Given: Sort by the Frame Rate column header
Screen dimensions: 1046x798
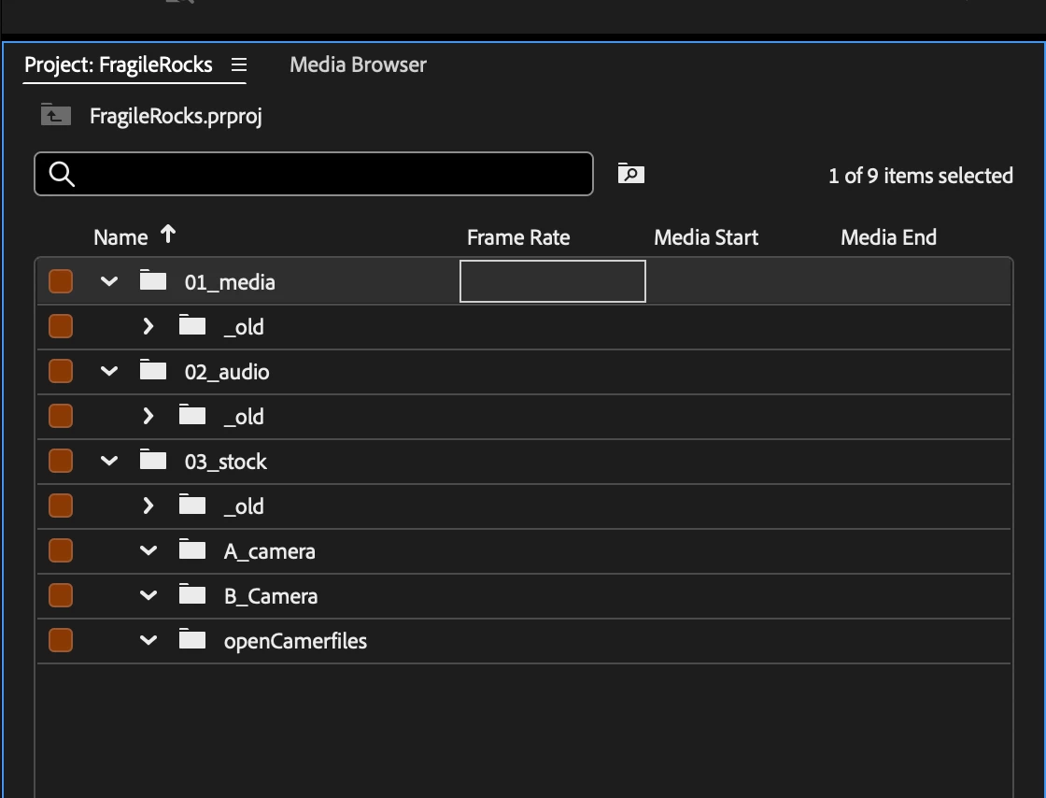Looking at the screenshot, I should 518,237.
